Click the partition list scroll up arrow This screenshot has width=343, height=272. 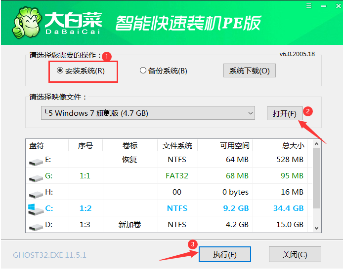tap(316, 144)
